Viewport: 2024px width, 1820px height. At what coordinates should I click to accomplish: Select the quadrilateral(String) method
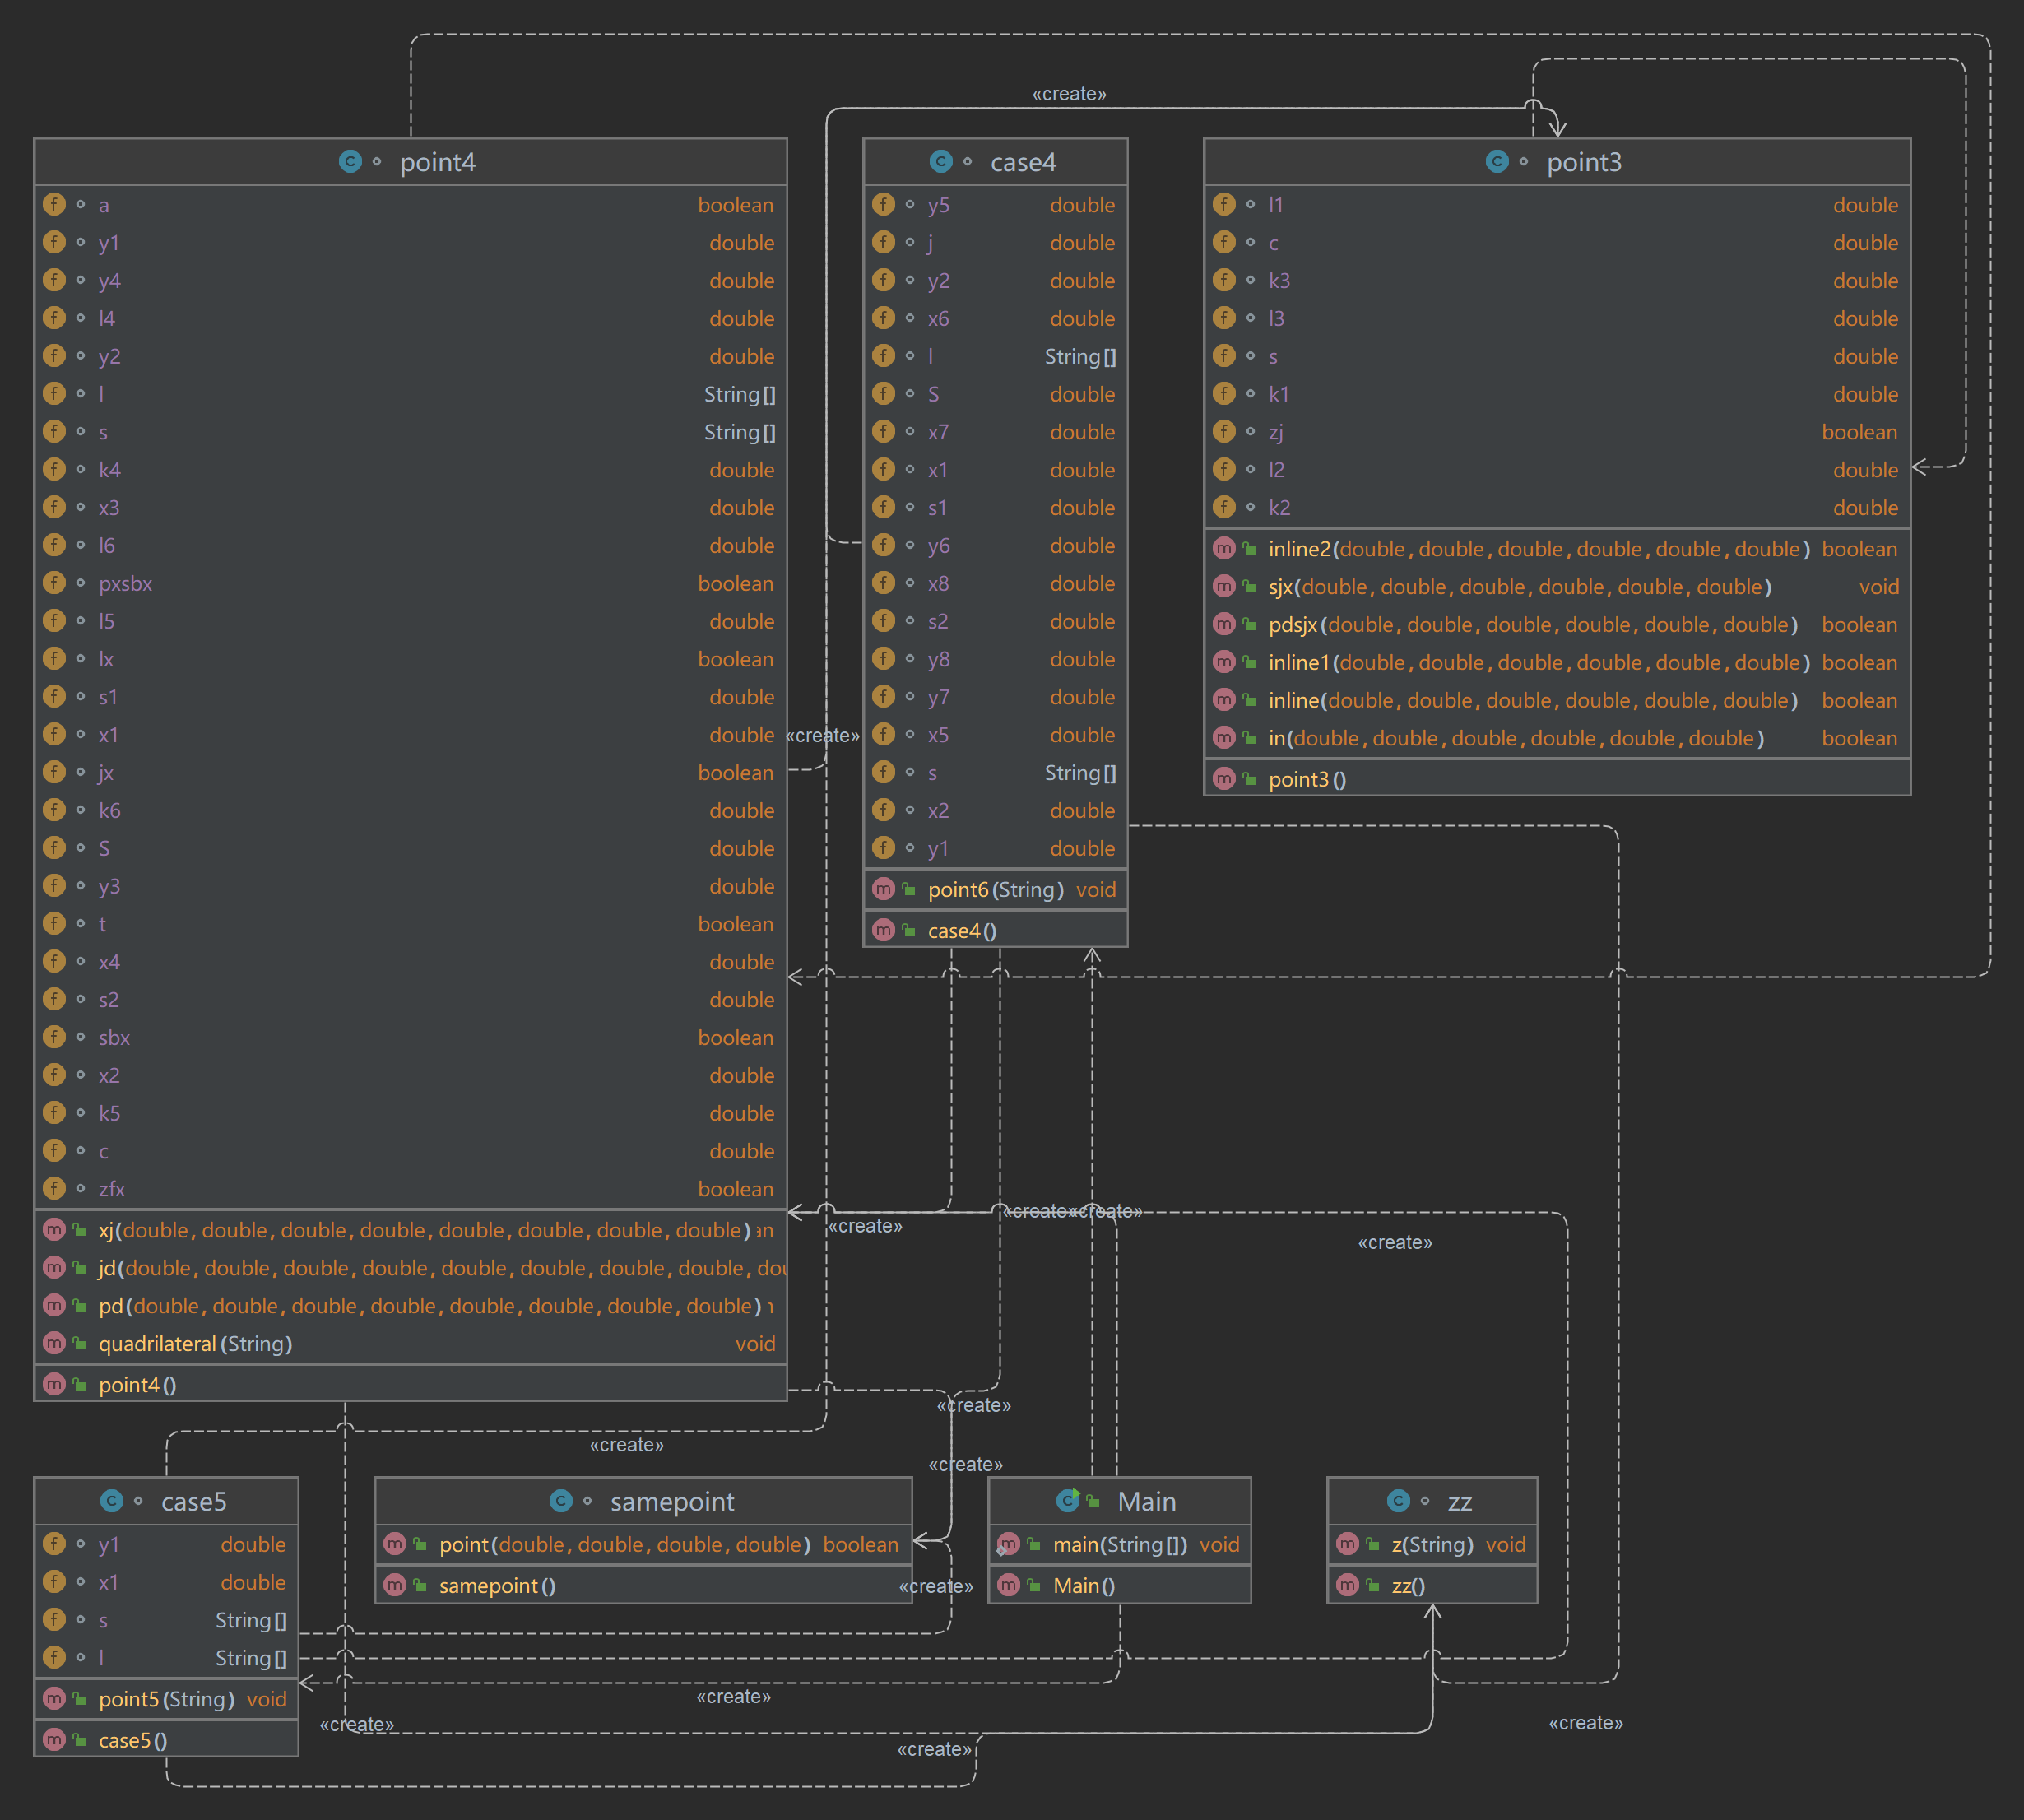click(x=410, y=1343)
